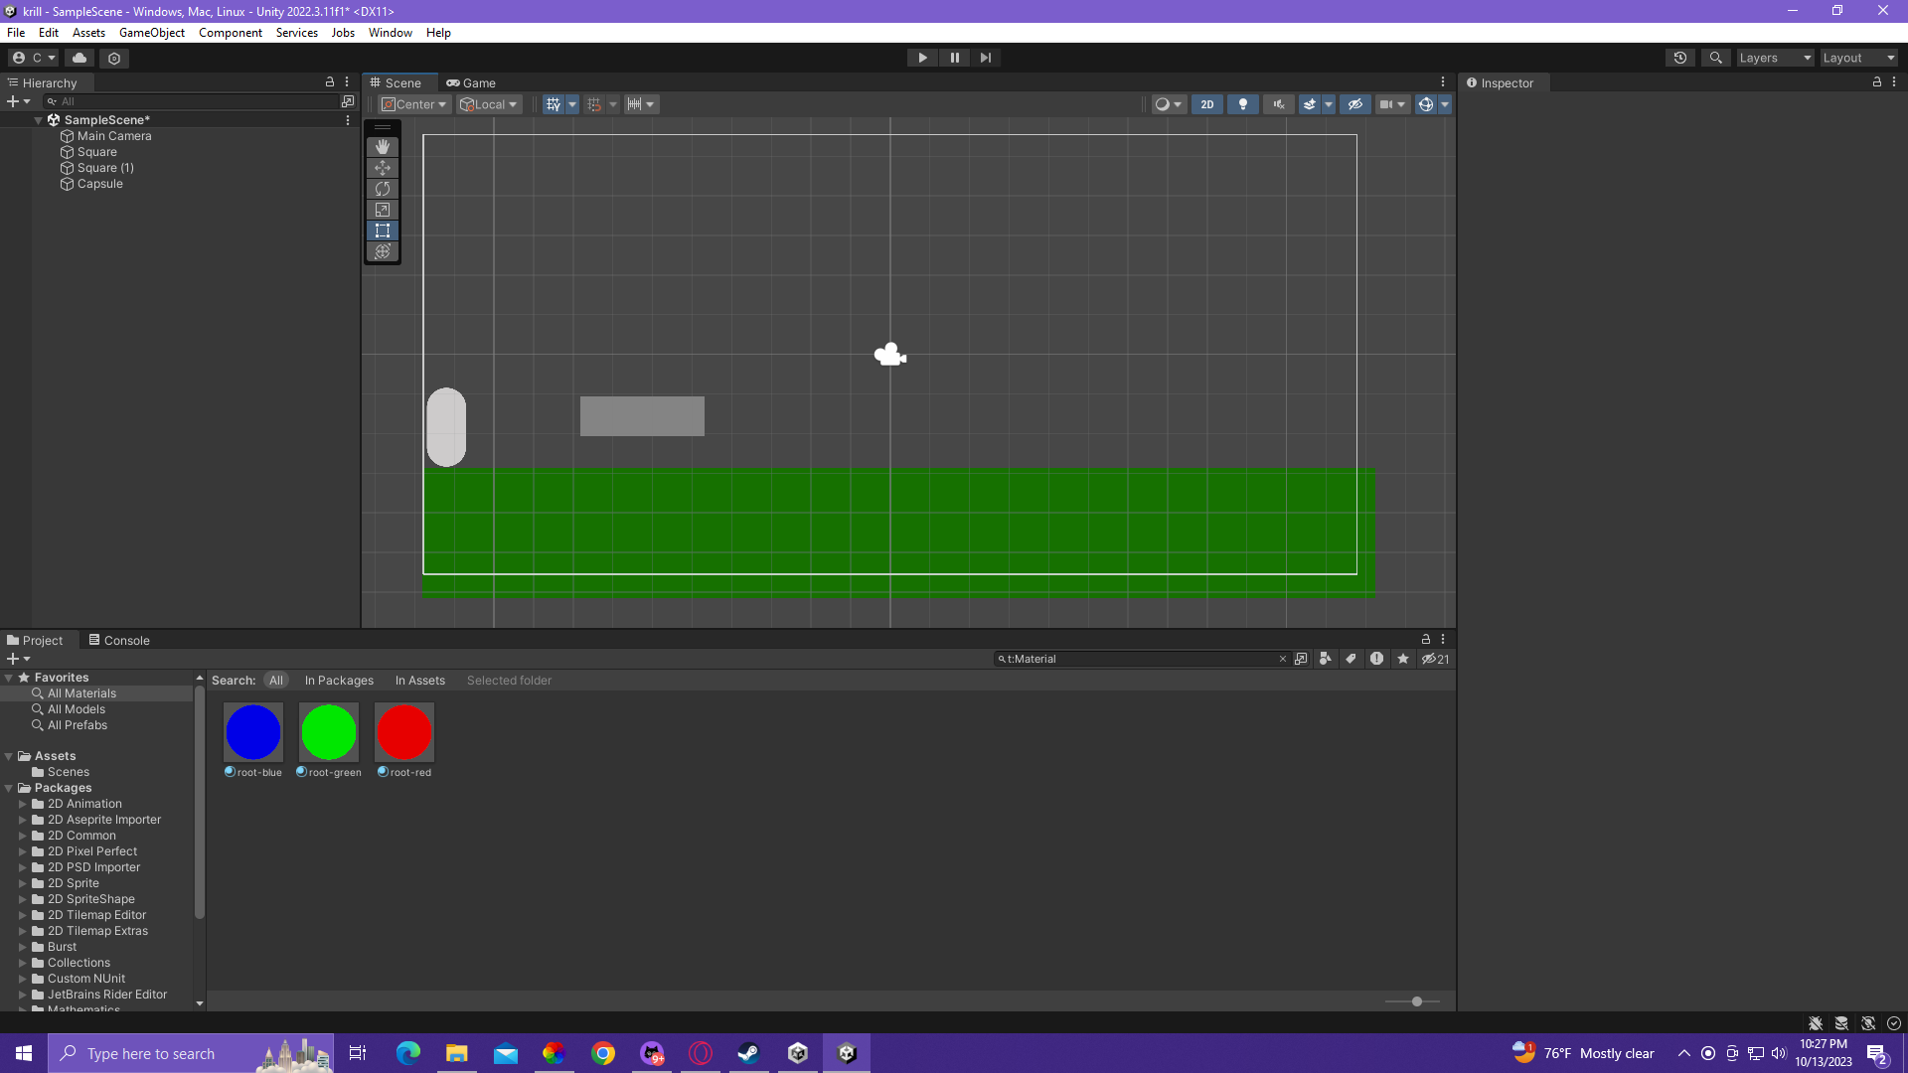The width and height of the screenshot is (1908, 1073).
Task: Toggle hidden objects visibility in Scene toolbar
Action: [1354, 104]
